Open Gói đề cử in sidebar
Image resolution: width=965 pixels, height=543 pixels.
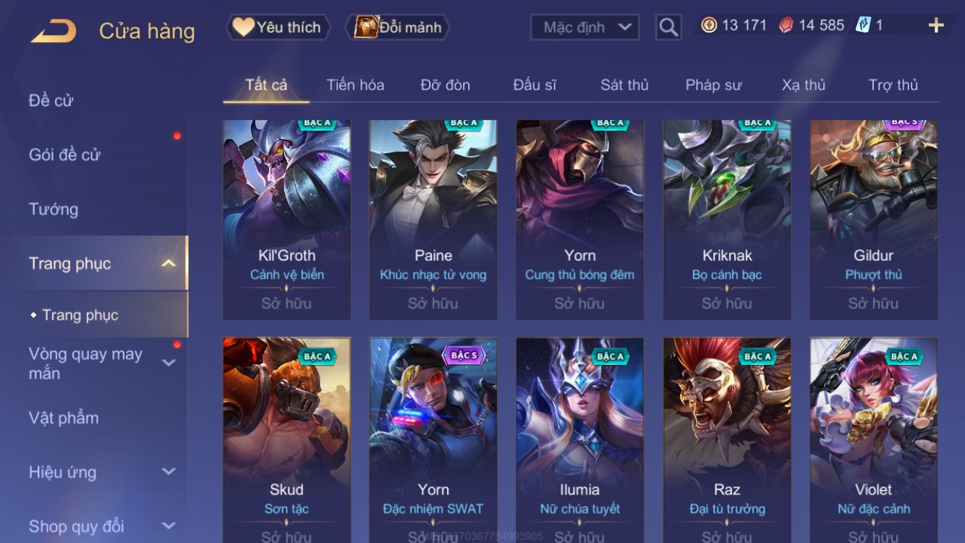[x=64, y=154]
